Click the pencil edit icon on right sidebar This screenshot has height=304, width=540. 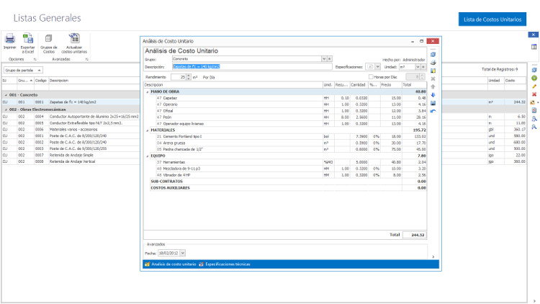tap(534, 86)
